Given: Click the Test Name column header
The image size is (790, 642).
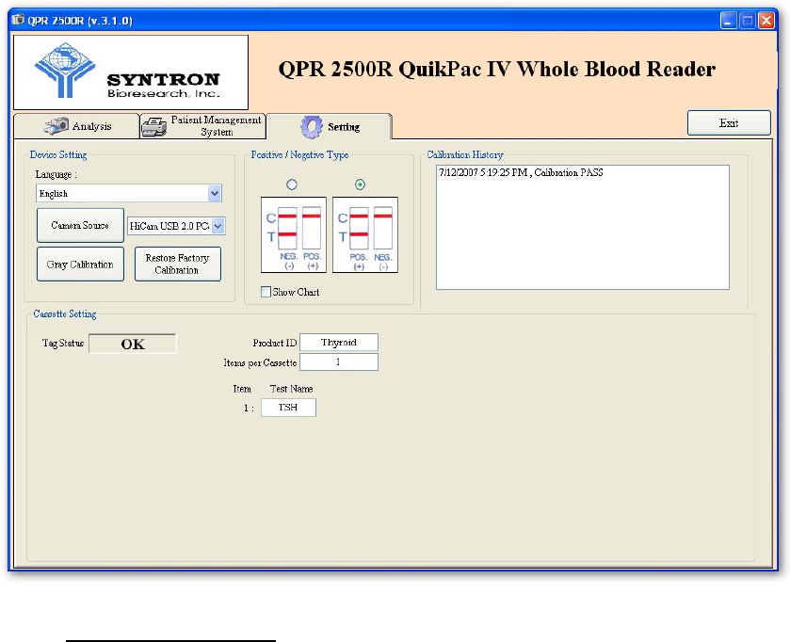Looking at the screenshot, I should pos(291,389).
